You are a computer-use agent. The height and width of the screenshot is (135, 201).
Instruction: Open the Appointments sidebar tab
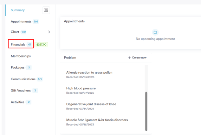(21, 21)
